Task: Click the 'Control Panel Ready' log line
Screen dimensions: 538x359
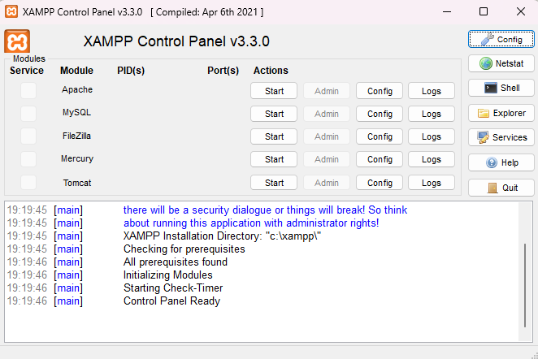Action: (x=171, y=301)
